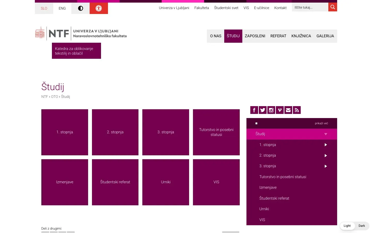This screenshot has width=372, height=233.
Task: Click the red search magnifier button
Action: [333, 7]
